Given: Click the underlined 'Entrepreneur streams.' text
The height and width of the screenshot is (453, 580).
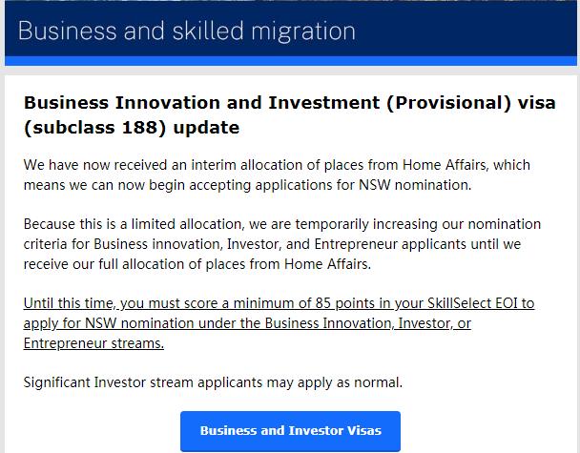Looking at the screenshot, I should pos(93,343).
